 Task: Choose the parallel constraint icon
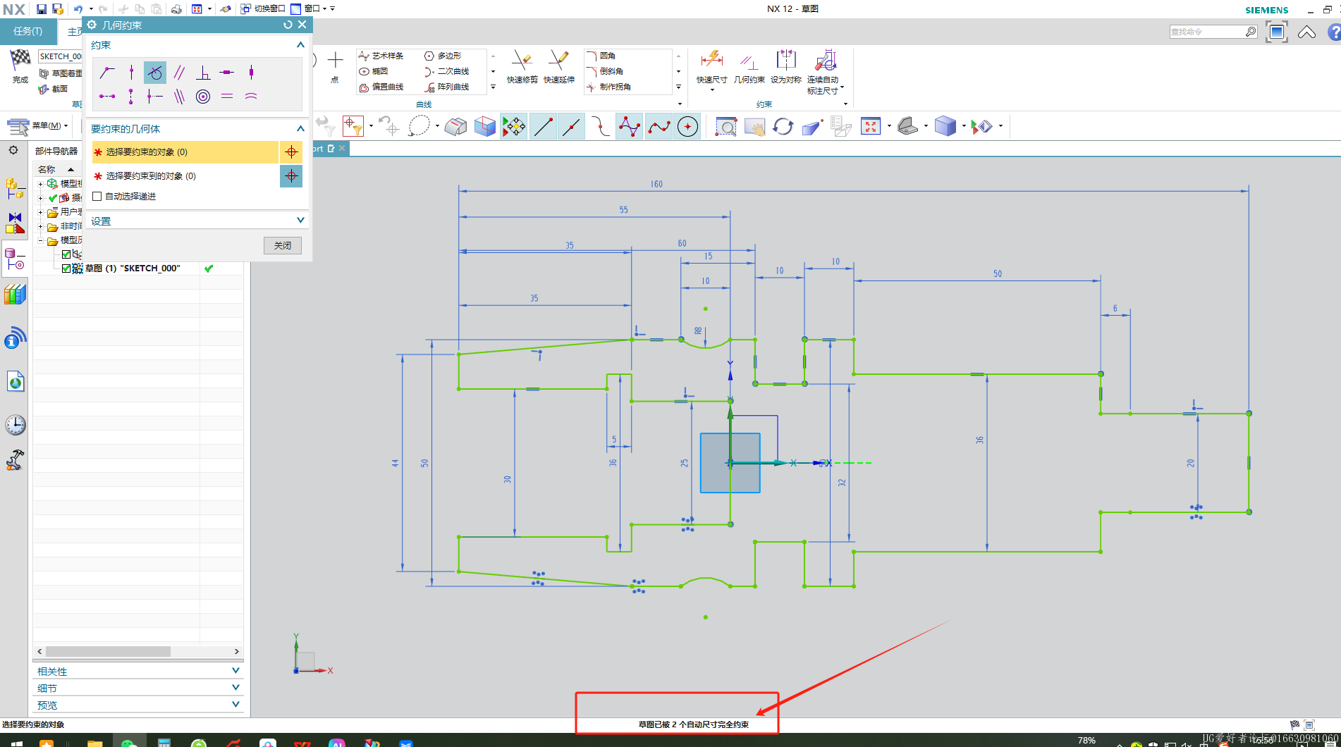[179, 72]
